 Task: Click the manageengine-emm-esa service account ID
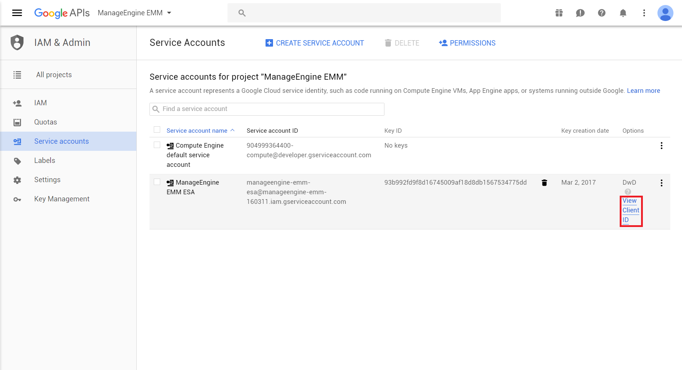(x=296, y=192)
